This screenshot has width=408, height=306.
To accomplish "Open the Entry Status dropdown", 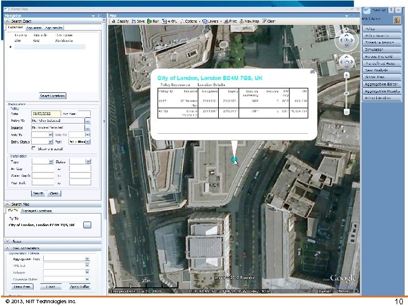I will [50, 142].
